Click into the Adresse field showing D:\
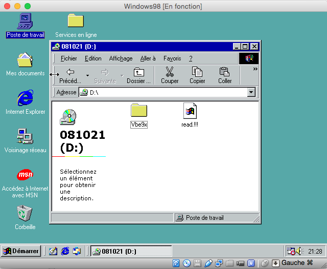 (163, 92)
